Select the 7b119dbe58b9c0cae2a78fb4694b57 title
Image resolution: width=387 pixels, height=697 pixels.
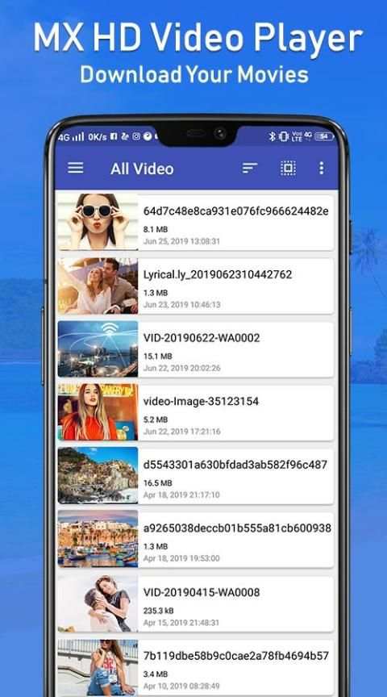click(236, 656)
